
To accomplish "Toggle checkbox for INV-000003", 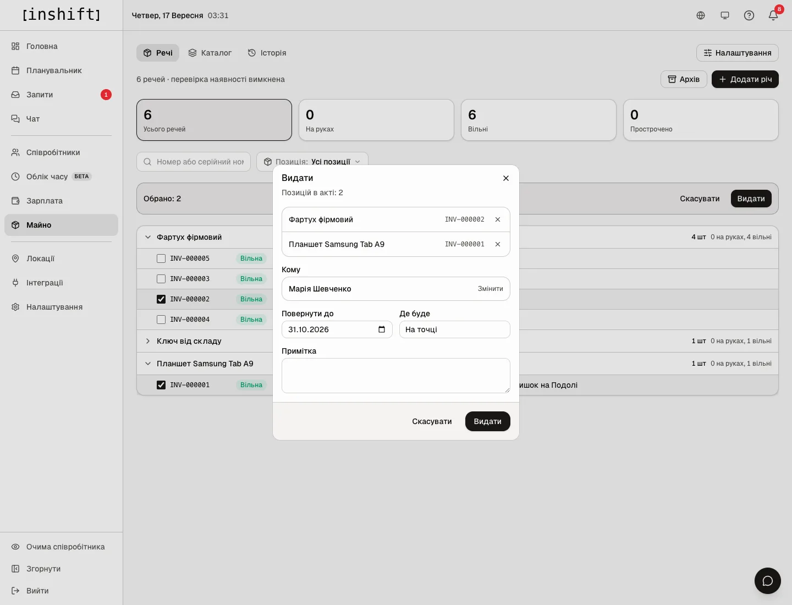I will tap(161, 279).
